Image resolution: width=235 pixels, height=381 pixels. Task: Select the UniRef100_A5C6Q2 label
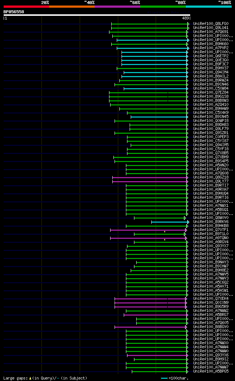point(211,282)
